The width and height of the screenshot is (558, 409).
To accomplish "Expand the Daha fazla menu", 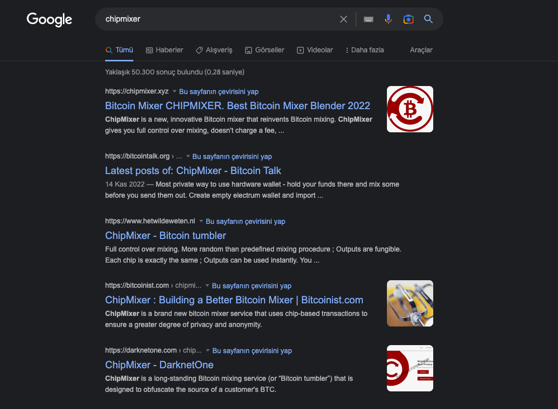I will [x=365, y=50].
